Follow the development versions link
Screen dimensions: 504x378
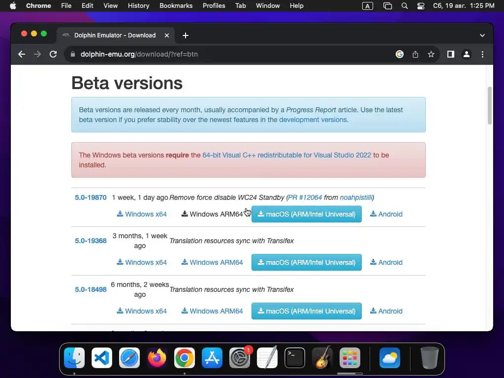coord(313,120)
